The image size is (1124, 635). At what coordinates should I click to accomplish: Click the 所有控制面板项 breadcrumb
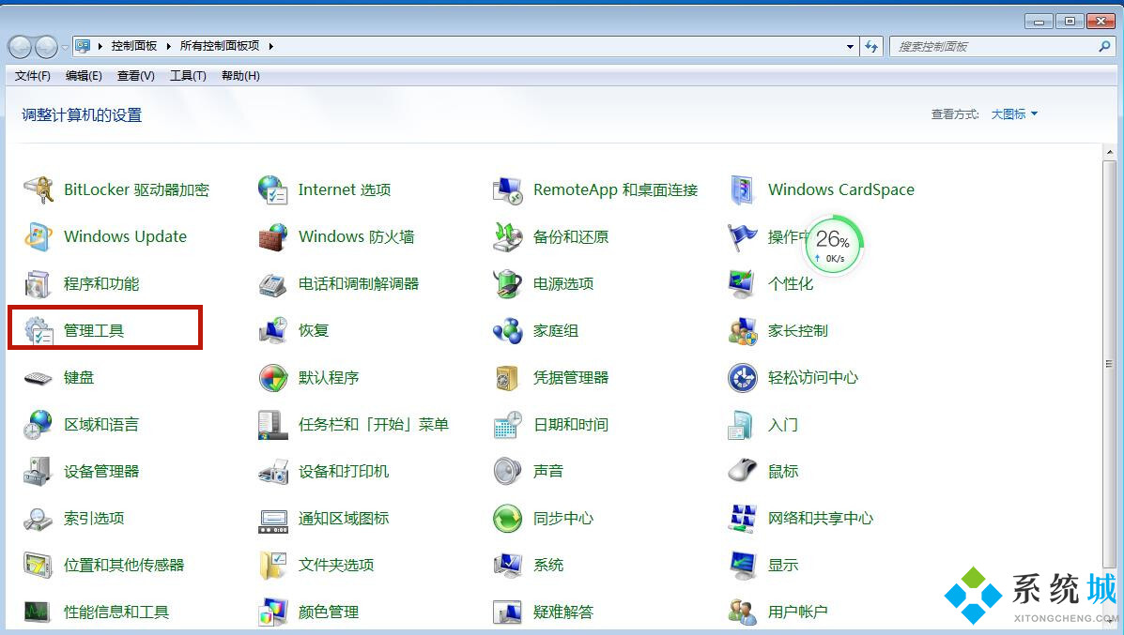point(220,46)
